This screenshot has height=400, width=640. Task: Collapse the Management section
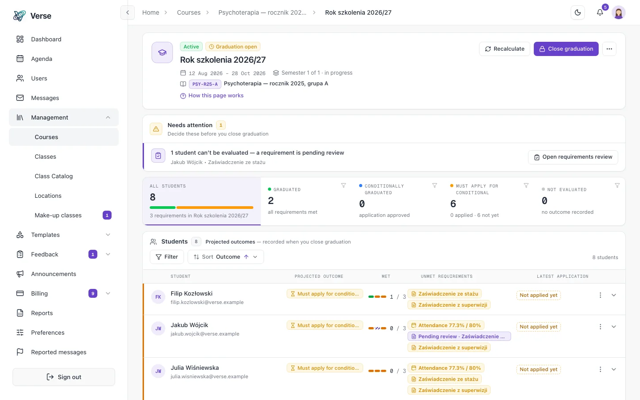click(x=64, y=117)
